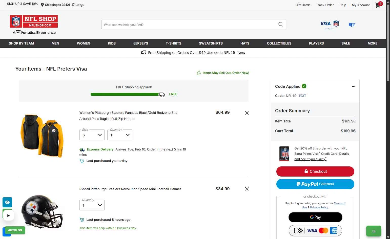
Task: Open the hoodie Quantity dropdown
Action: (120, 135)
